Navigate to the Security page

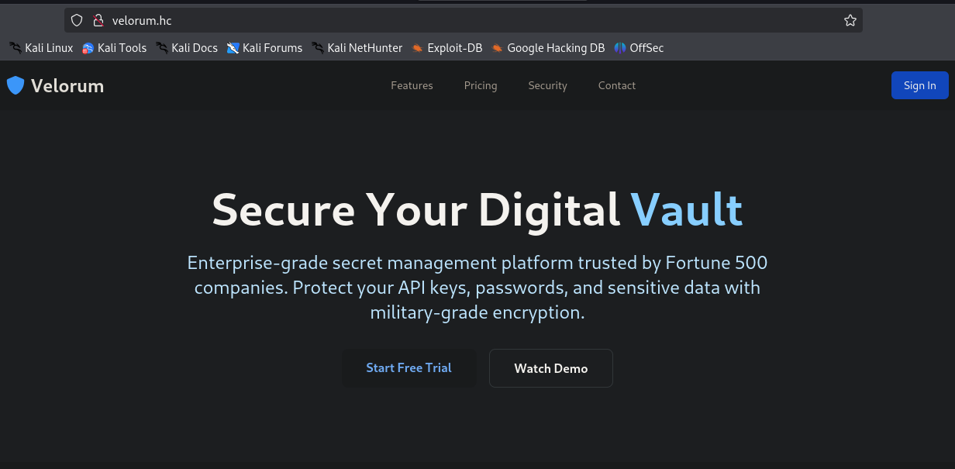tap(548, 85)
